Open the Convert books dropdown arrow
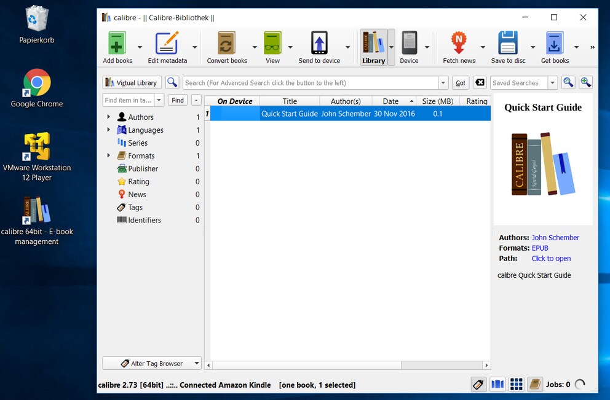The height and width of the screenshot is (400, 610). (255, 47)
